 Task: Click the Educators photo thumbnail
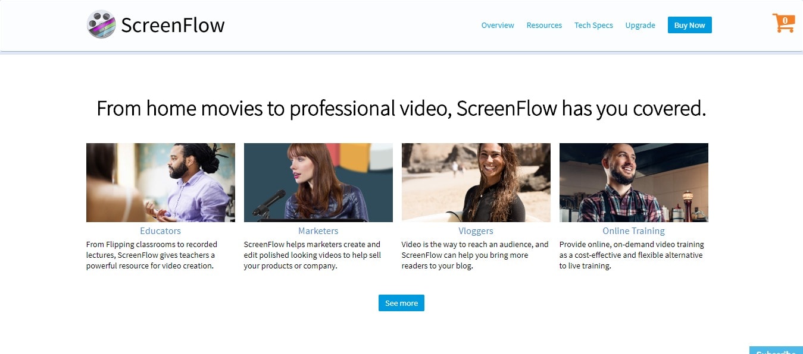click(x=161, y=182)
